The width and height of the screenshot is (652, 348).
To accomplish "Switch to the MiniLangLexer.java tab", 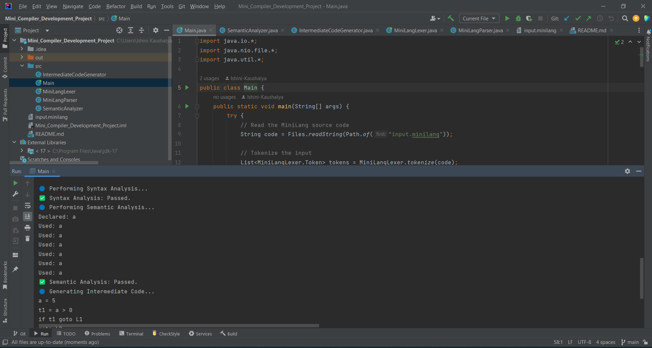I will click(x=415, y=30).
